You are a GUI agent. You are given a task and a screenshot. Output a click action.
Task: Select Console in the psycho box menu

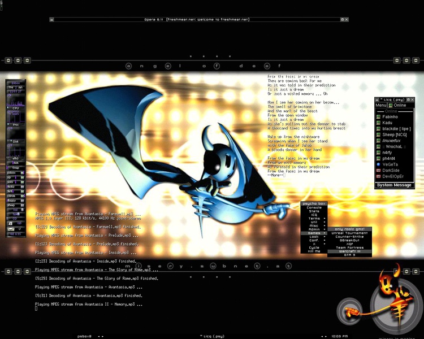tap(314, 207)
